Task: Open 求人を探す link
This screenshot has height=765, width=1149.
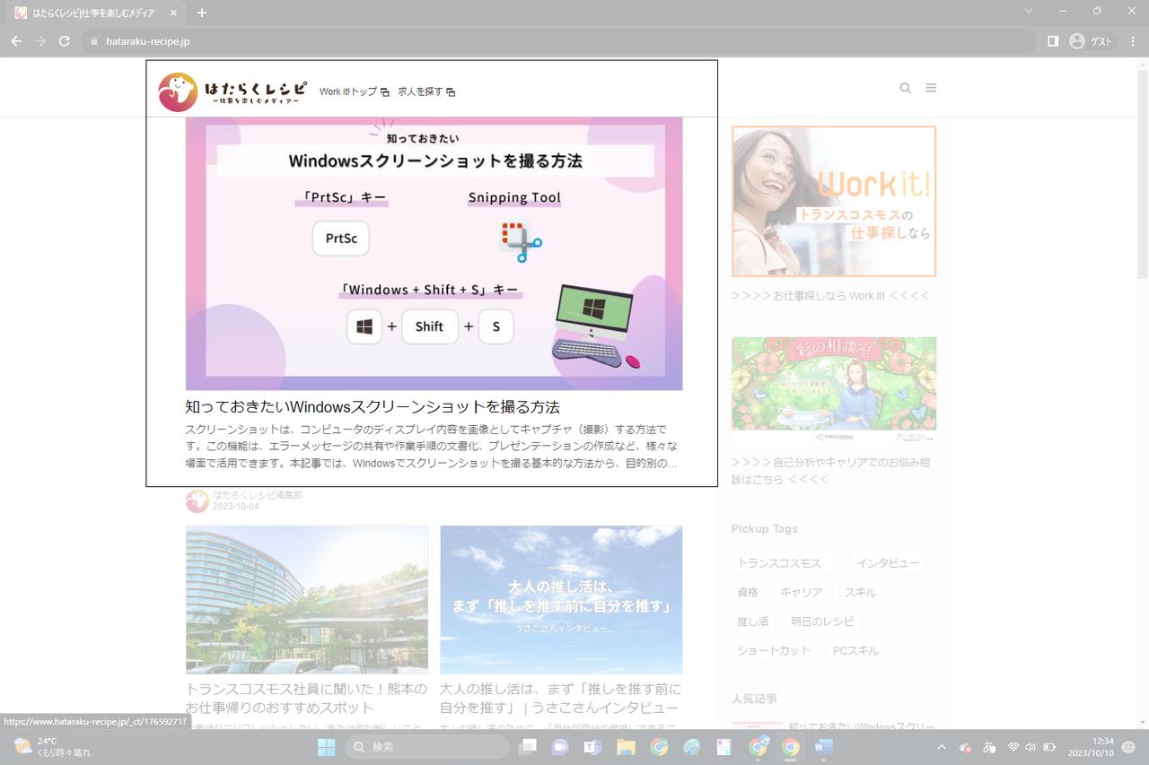Action: tap(426, 91)
